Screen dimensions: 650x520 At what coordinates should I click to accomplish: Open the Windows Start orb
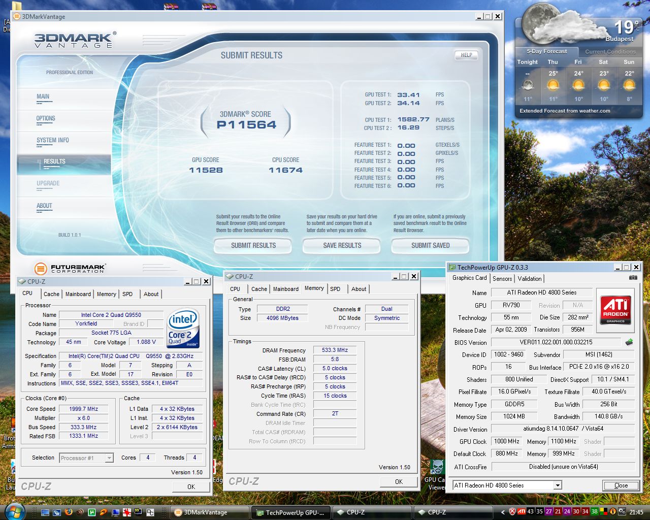click(14, 511)
